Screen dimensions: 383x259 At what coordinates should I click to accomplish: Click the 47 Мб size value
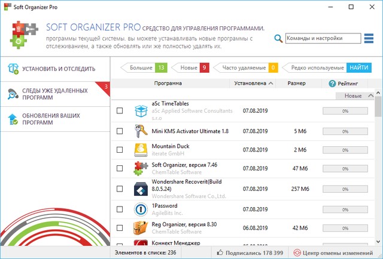[300, 168]
